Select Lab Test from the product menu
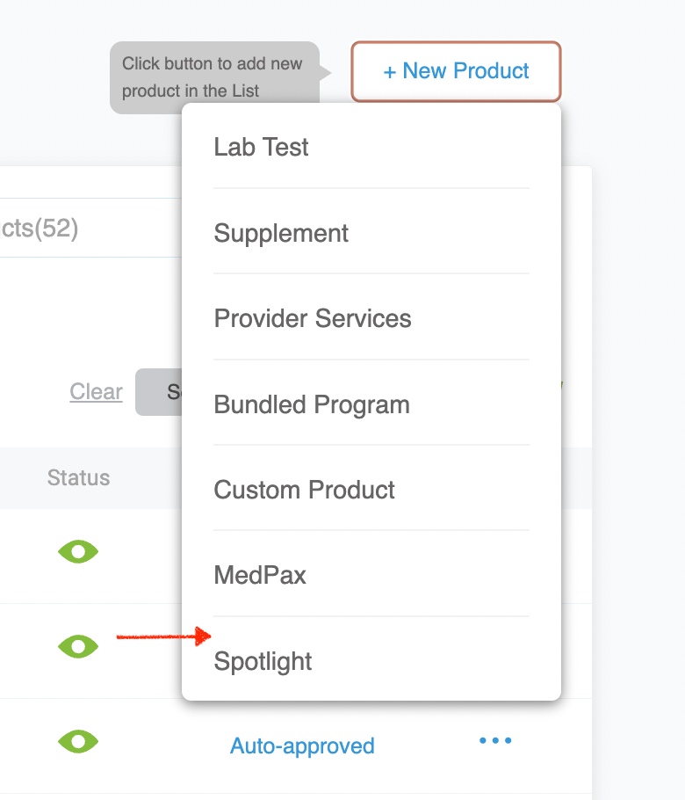Screen dimensions: 685x800 tap(261, 147)
